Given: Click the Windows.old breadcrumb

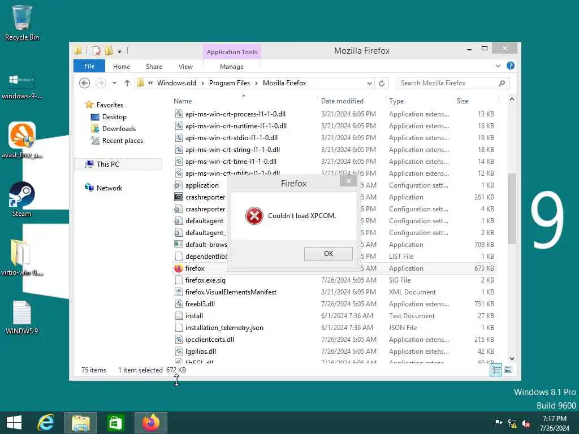Looking at the screenshot, I should click(176, 83).
